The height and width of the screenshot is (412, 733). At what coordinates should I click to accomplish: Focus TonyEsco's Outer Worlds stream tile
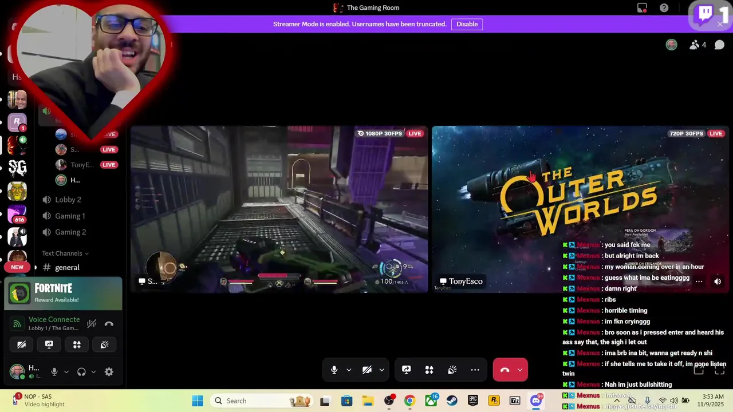580,209
